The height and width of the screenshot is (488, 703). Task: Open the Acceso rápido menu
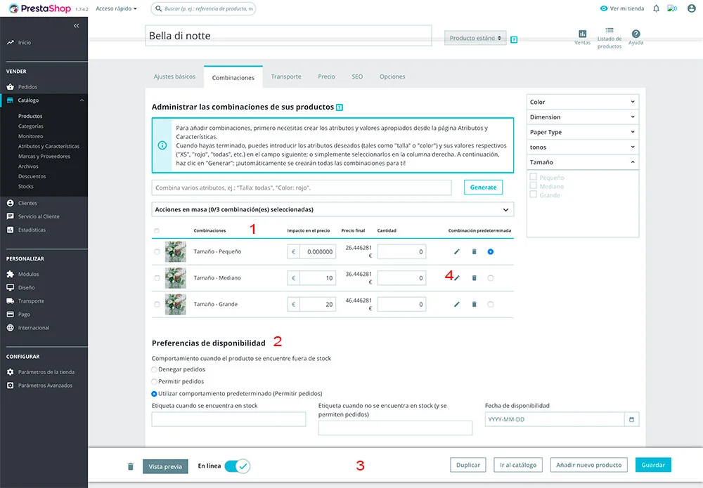[x=116, y=8]
